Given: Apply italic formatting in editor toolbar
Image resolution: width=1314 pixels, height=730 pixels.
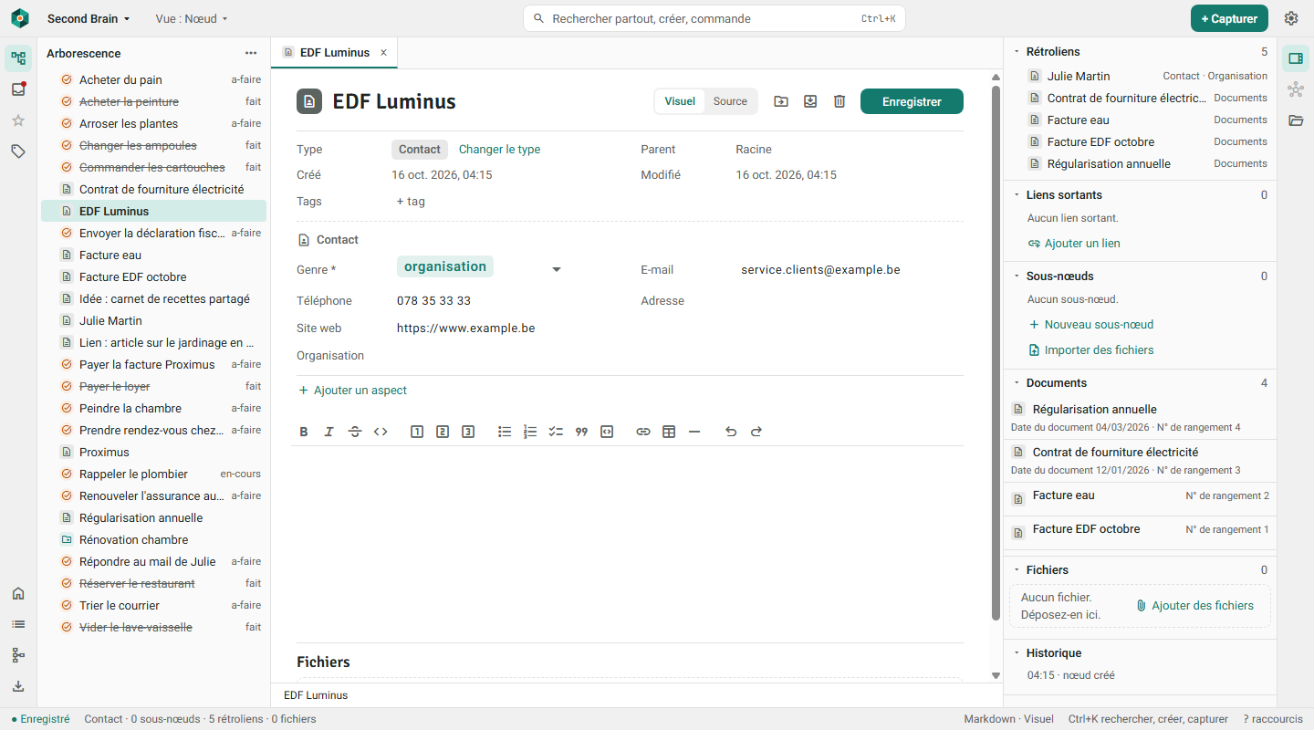Looking at the screenshot, I should click(329, 432).
